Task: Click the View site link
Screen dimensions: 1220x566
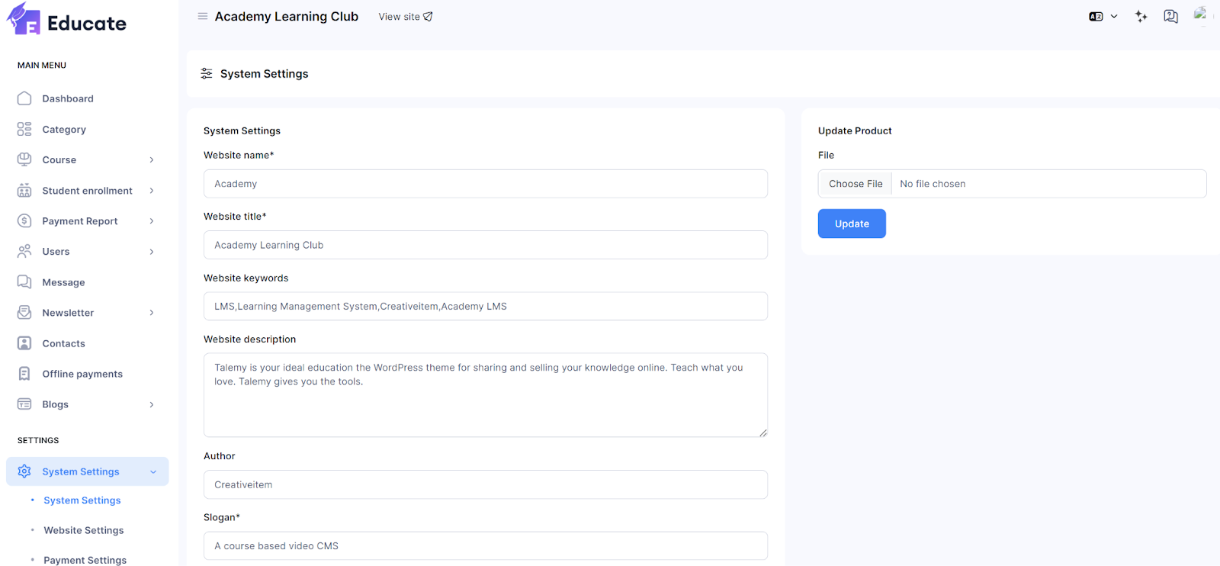Action: tap(405, 17)
